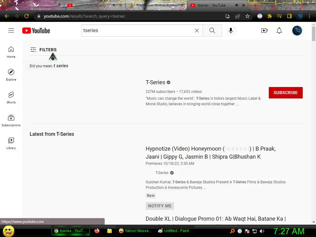Open the T-Series channel name under Hypnotize video

point(162,173)
